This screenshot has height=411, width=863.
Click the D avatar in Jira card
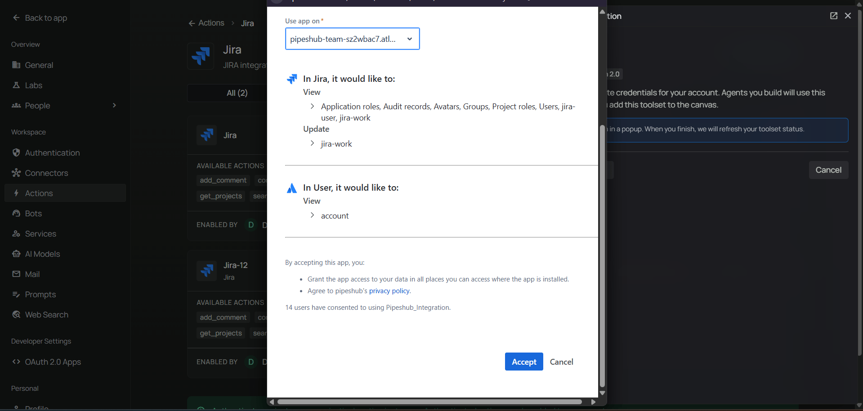point(251,224)
